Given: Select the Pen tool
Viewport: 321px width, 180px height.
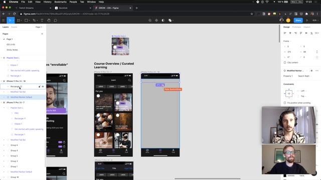Looking at the screenshot, I should pyautogui.click(x=34, y=20).
